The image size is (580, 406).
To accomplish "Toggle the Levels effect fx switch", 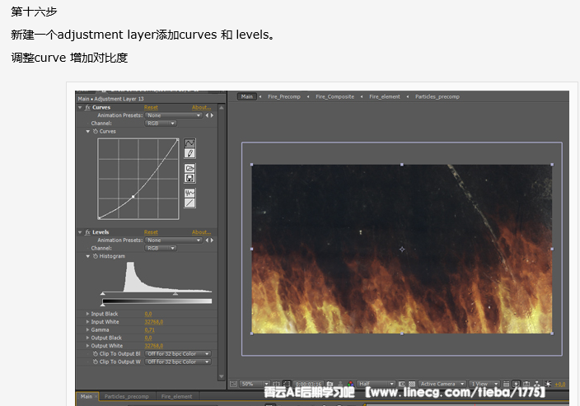I will point(87,232).
